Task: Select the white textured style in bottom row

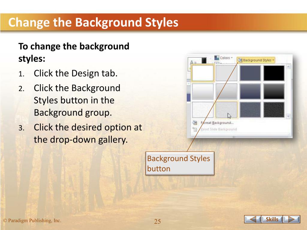Action: [203, 110]
